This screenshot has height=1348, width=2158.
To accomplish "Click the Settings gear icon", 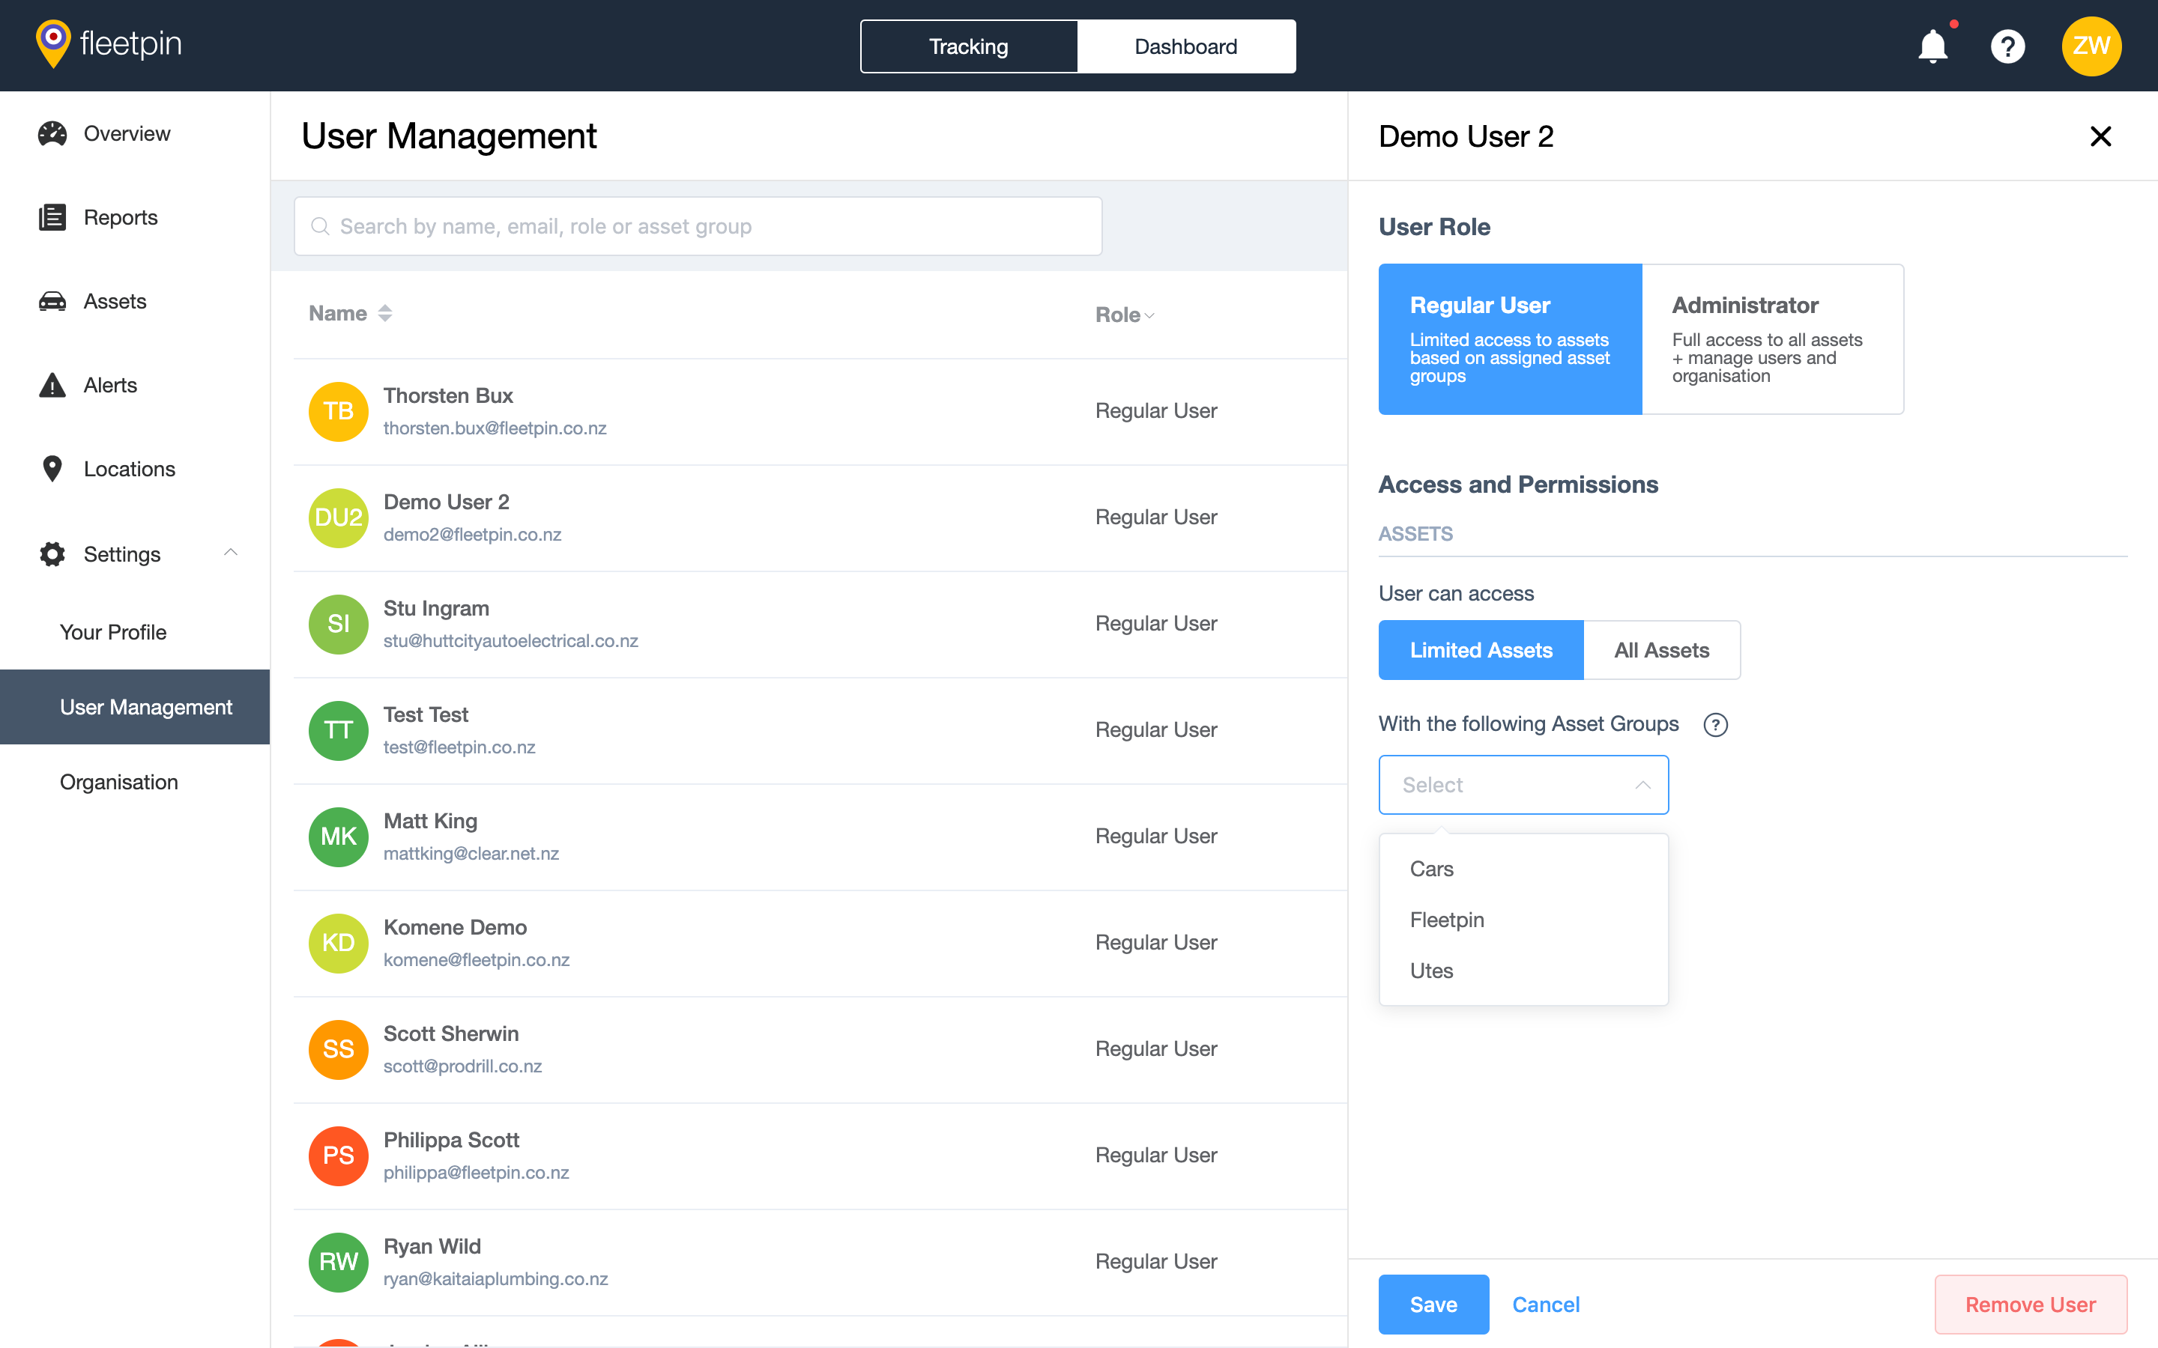I will (x=52, y=553).
